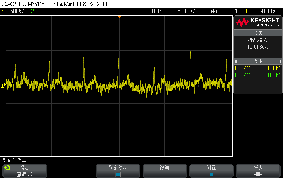Open the 通道 channel panel header

(x=258, y=61)
